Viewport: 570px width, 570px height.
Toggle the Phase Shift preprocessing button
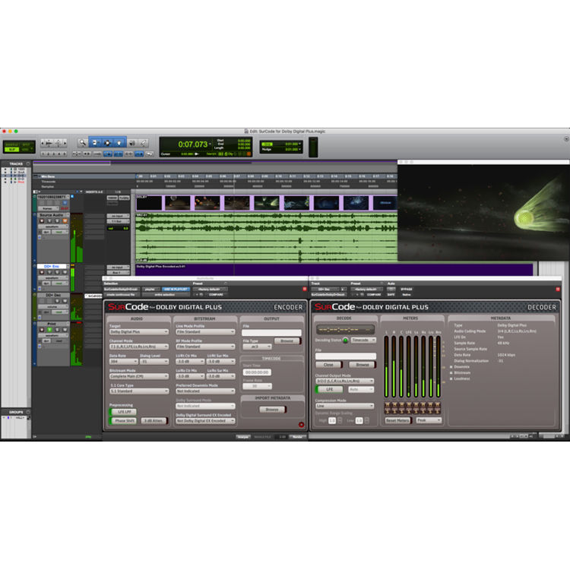tap(123, 420)
